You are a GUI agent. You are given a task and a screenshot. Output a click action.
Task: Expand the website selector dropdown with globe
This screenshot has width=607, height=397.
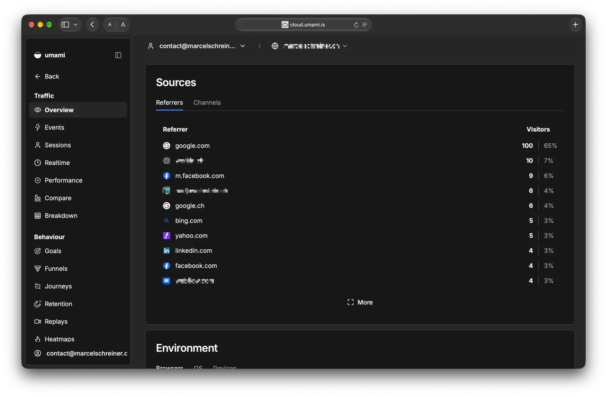coord(309,46)
